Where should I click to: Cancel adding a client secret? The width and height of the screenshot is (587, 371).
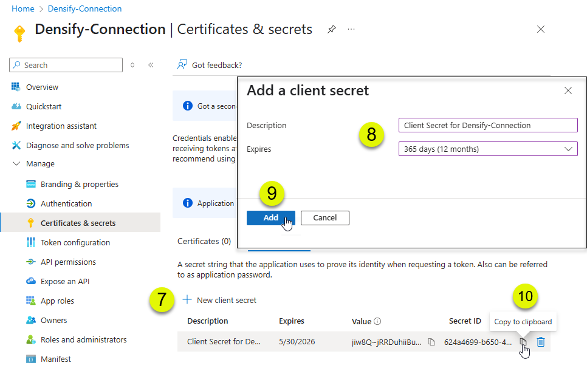click(325, 217)
